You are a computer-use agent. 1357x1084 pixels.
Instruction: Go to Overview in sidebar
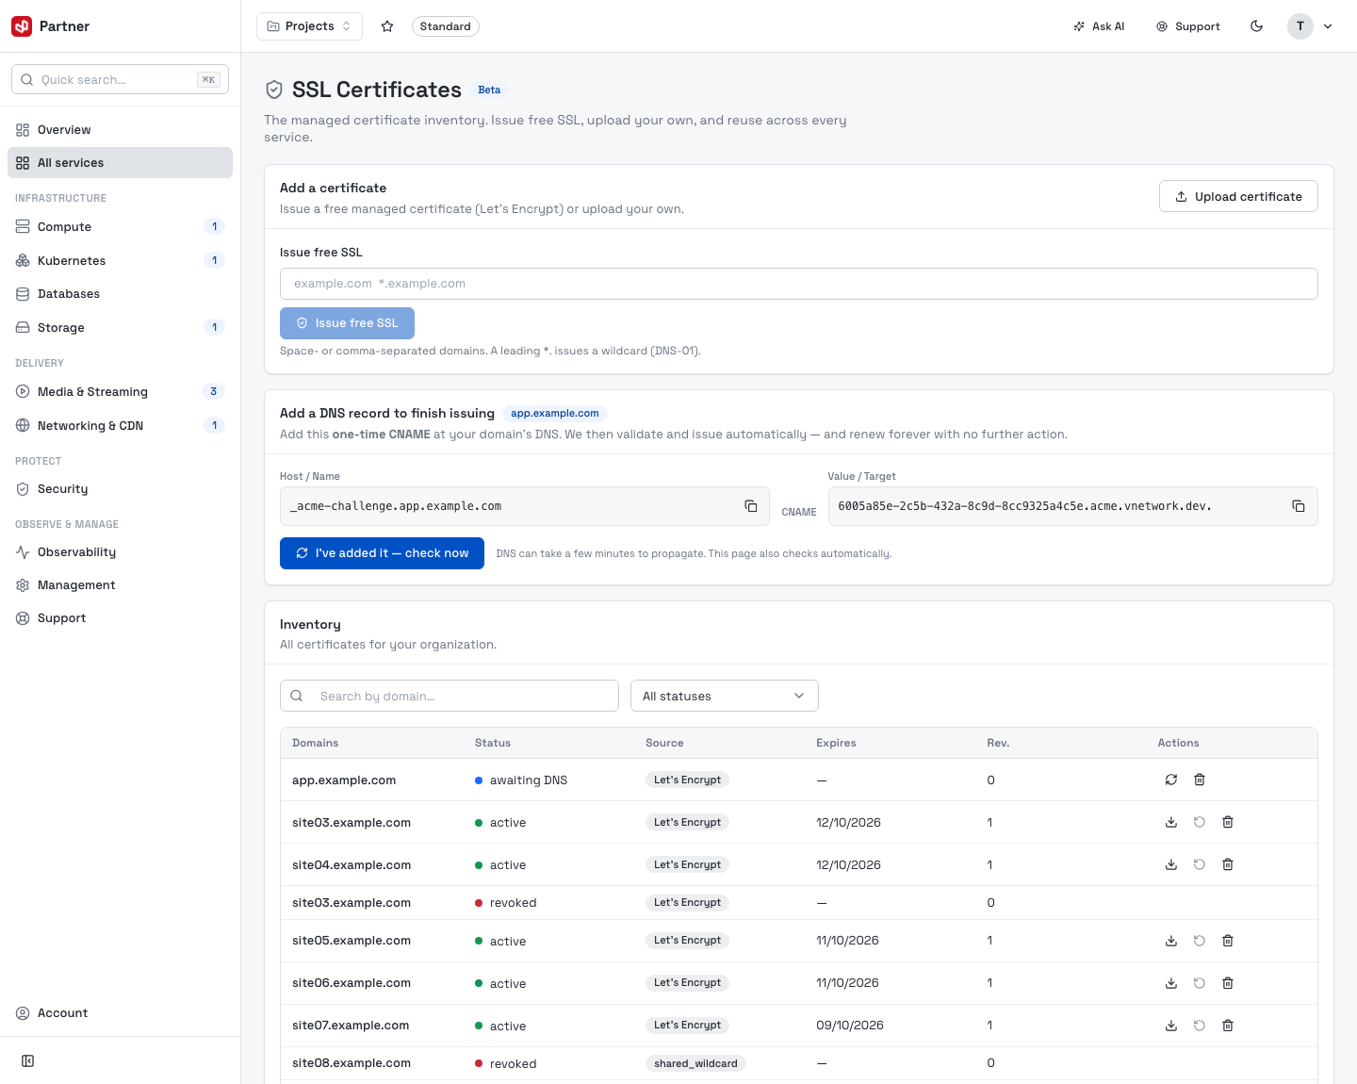[120, 130]
